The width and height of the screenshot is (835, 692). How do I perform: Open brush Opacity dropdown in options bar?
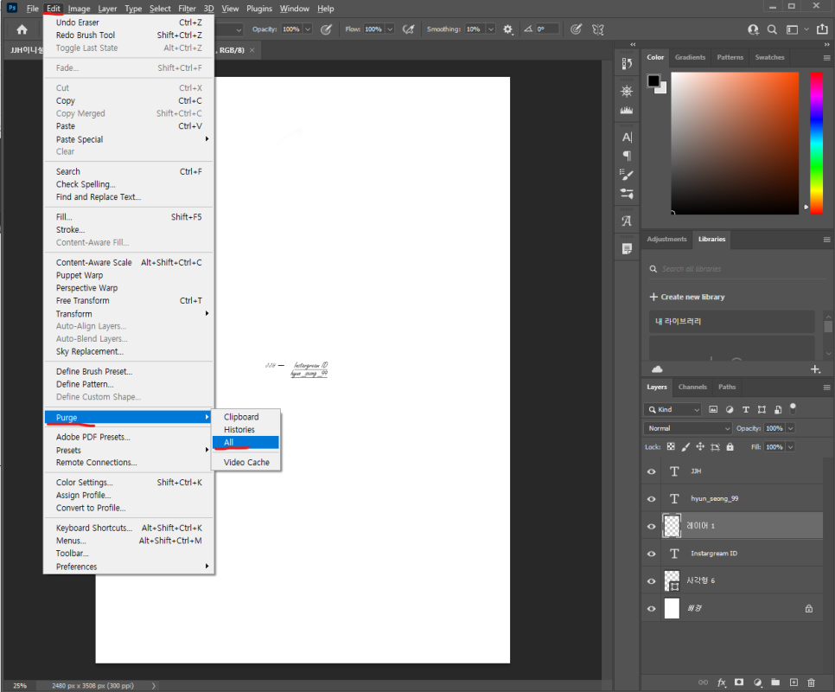click(x=307, y=29)
